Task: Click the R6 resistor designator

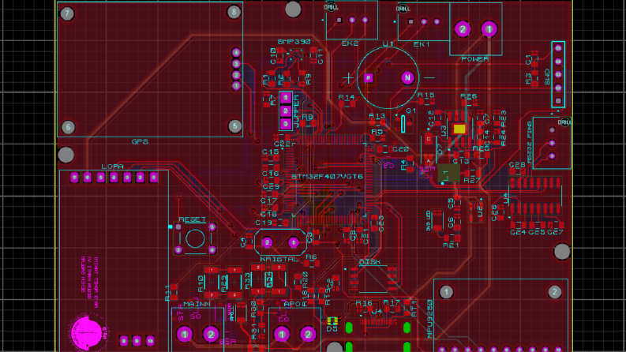Action: (x=311, y=257)
